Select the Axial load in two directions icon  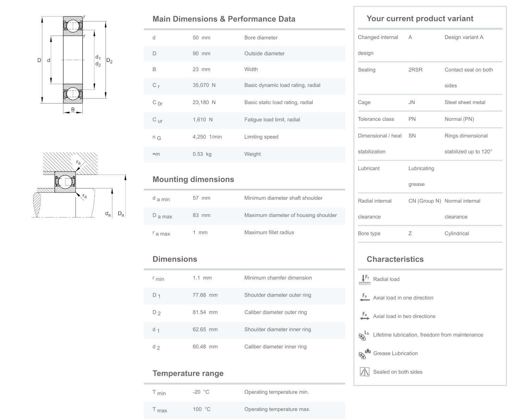tap(364, 316)
